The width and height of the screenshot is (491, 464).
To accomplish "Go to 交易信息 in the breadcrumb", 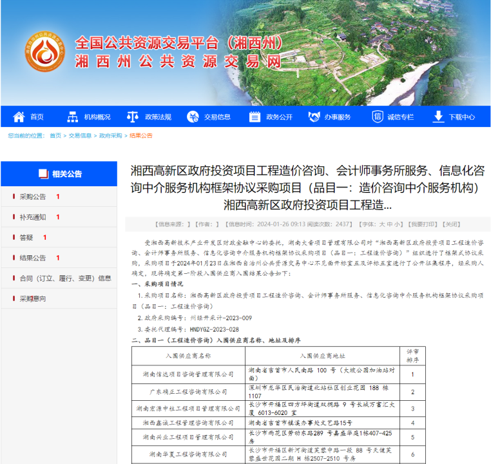I will coord(80,135).
